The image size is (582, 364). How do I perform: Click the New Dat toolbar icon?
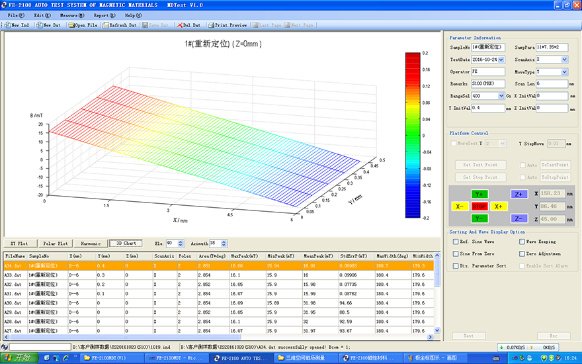[x=39, y=25]
